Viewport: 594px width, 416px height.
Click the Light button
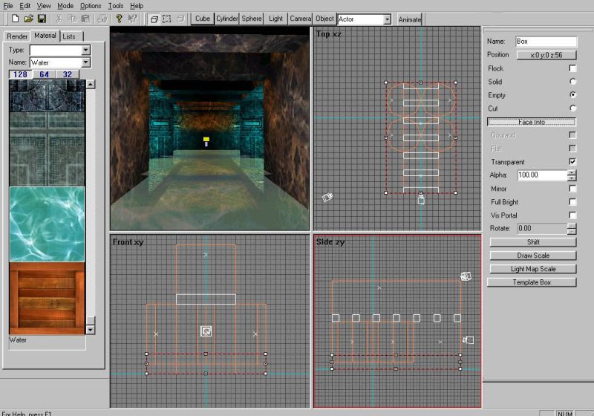[275, 19]
